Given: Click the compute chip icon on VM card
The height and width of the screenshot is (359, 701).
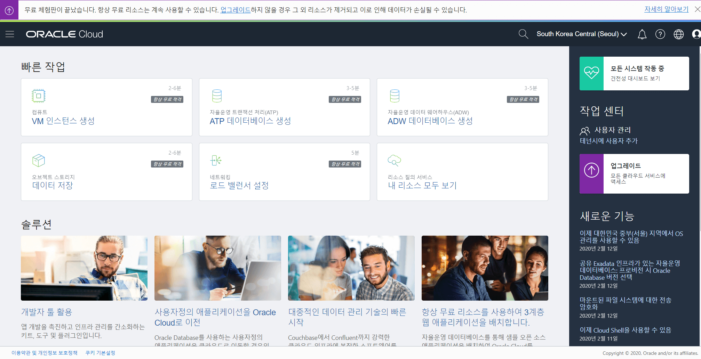Looking at the screenshot, I should pos(39,96).
